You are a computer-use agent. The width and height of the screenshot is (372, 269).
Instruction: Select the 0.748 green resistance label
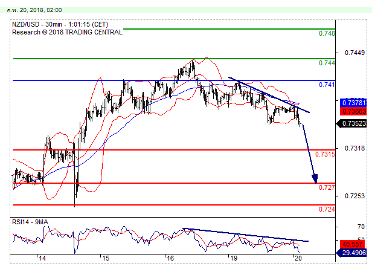pyautogui.click(x=327, y=33)
